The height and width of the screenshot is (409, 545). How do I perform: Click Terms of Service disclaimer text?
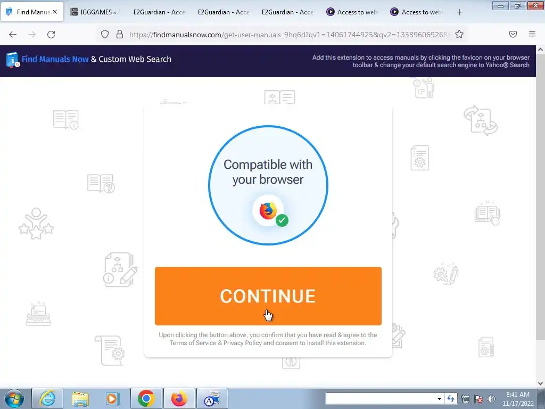(x=268, y=339)
